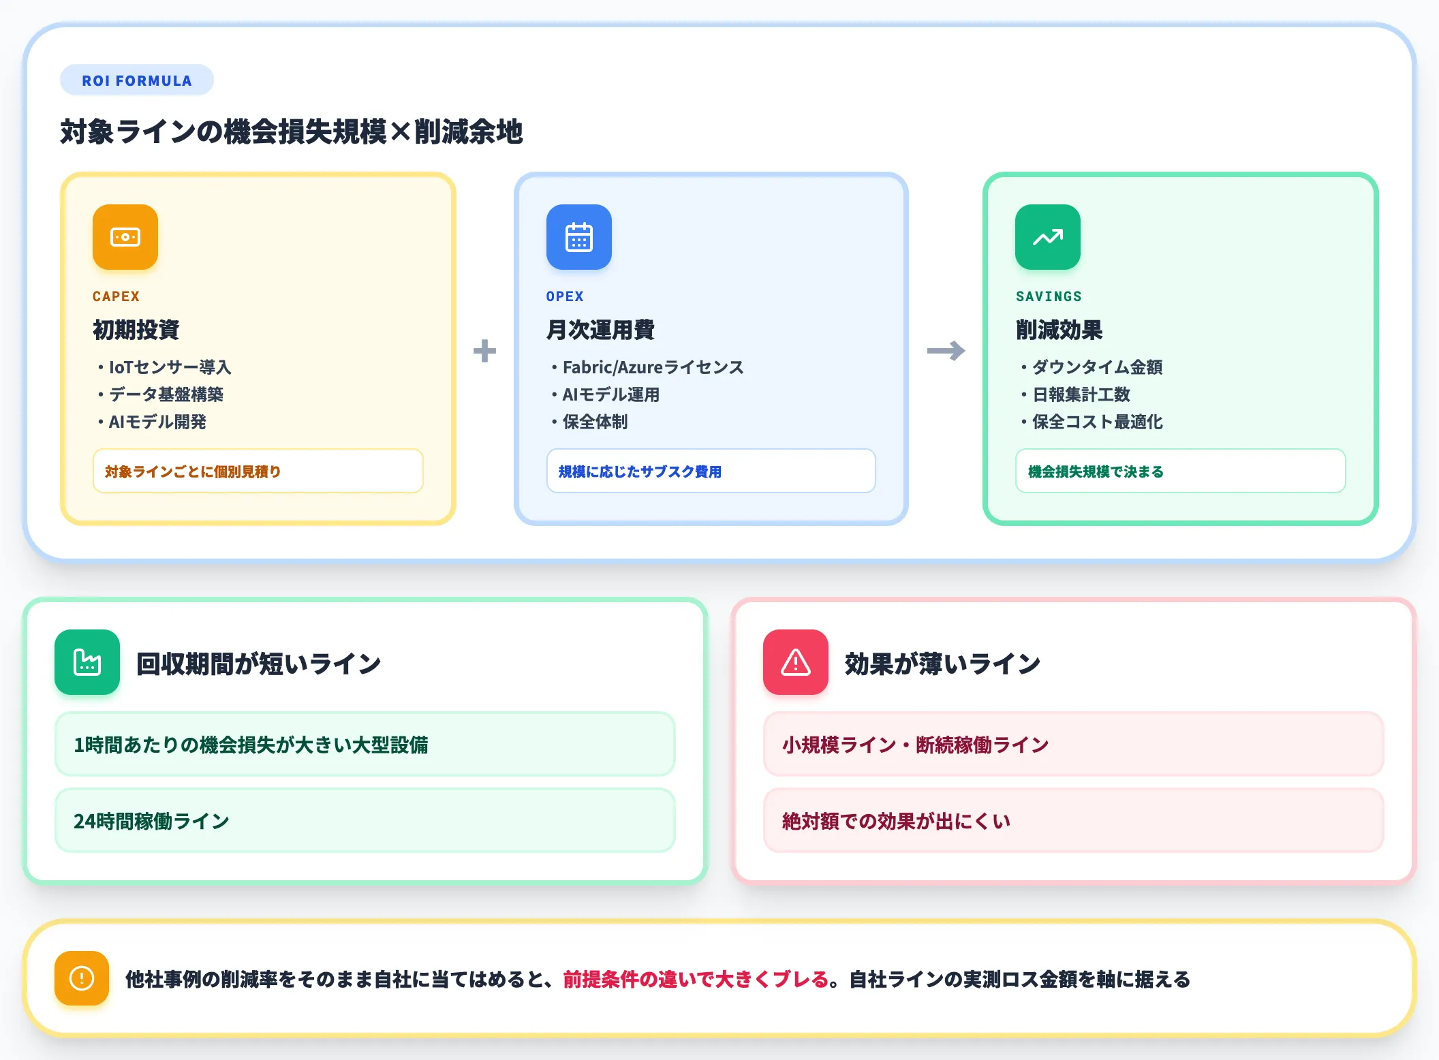Click the SAVINGS label
Viewport: 1439px width, 1060px height.
pos(1049,296)
